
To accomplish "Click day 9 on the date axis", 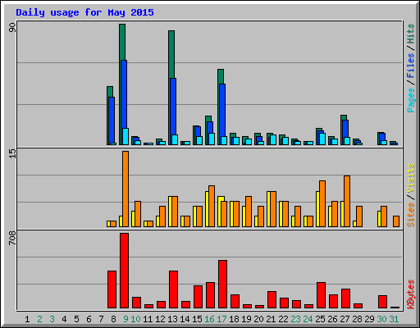I will [126, 319].
